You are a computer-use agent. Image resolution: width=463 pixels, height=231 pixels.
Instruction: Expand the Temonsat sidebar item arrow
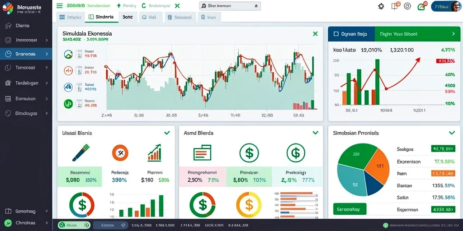click(x=47, y=68)
